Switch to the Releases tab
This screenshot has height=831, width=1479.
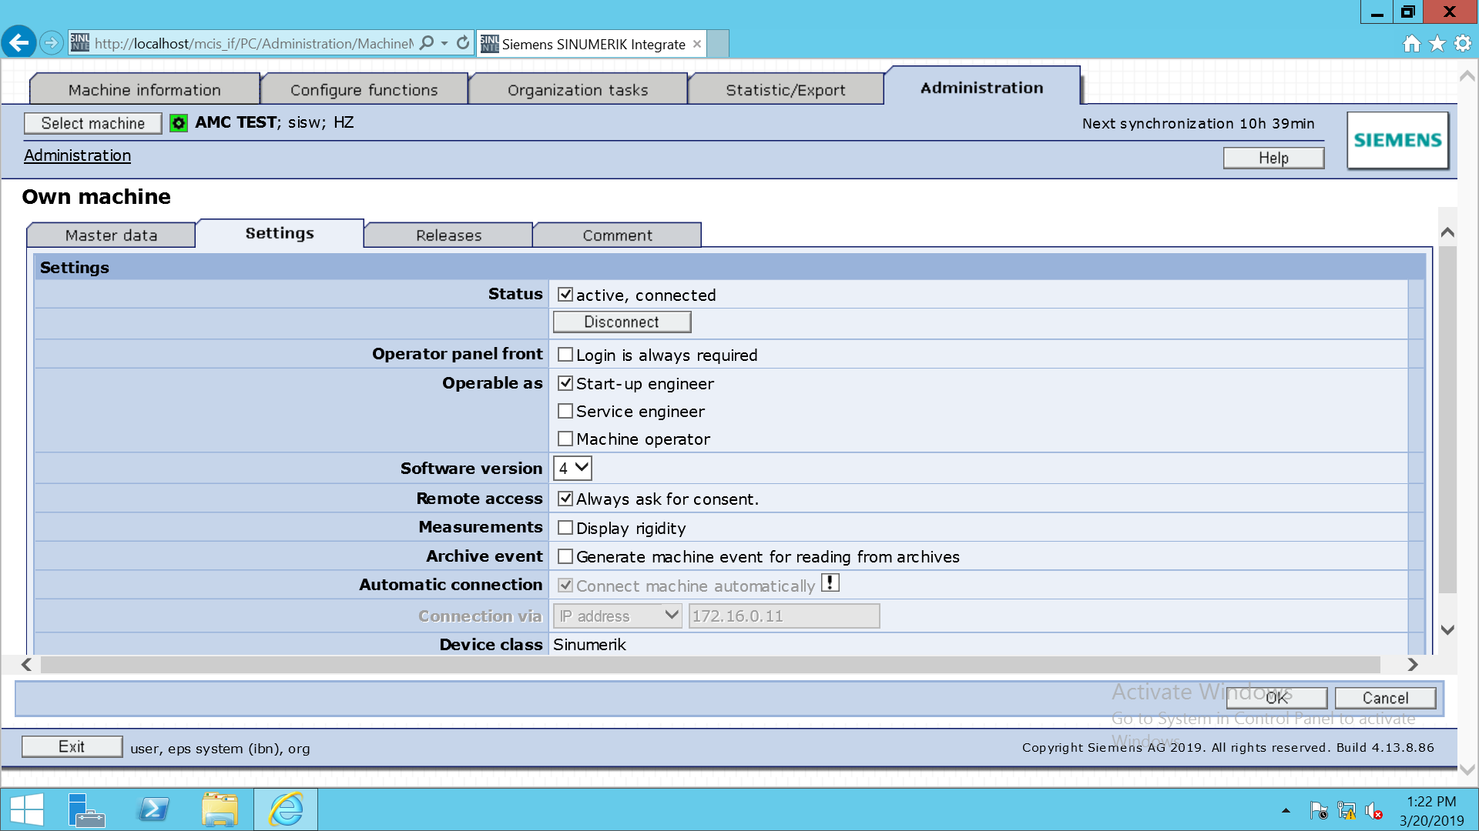[x=448, y=235]
